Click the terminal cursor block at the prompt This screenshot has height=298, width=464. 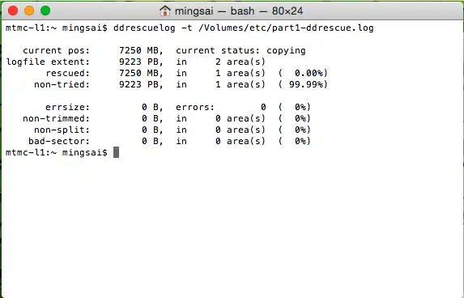(x=117, y=152)
